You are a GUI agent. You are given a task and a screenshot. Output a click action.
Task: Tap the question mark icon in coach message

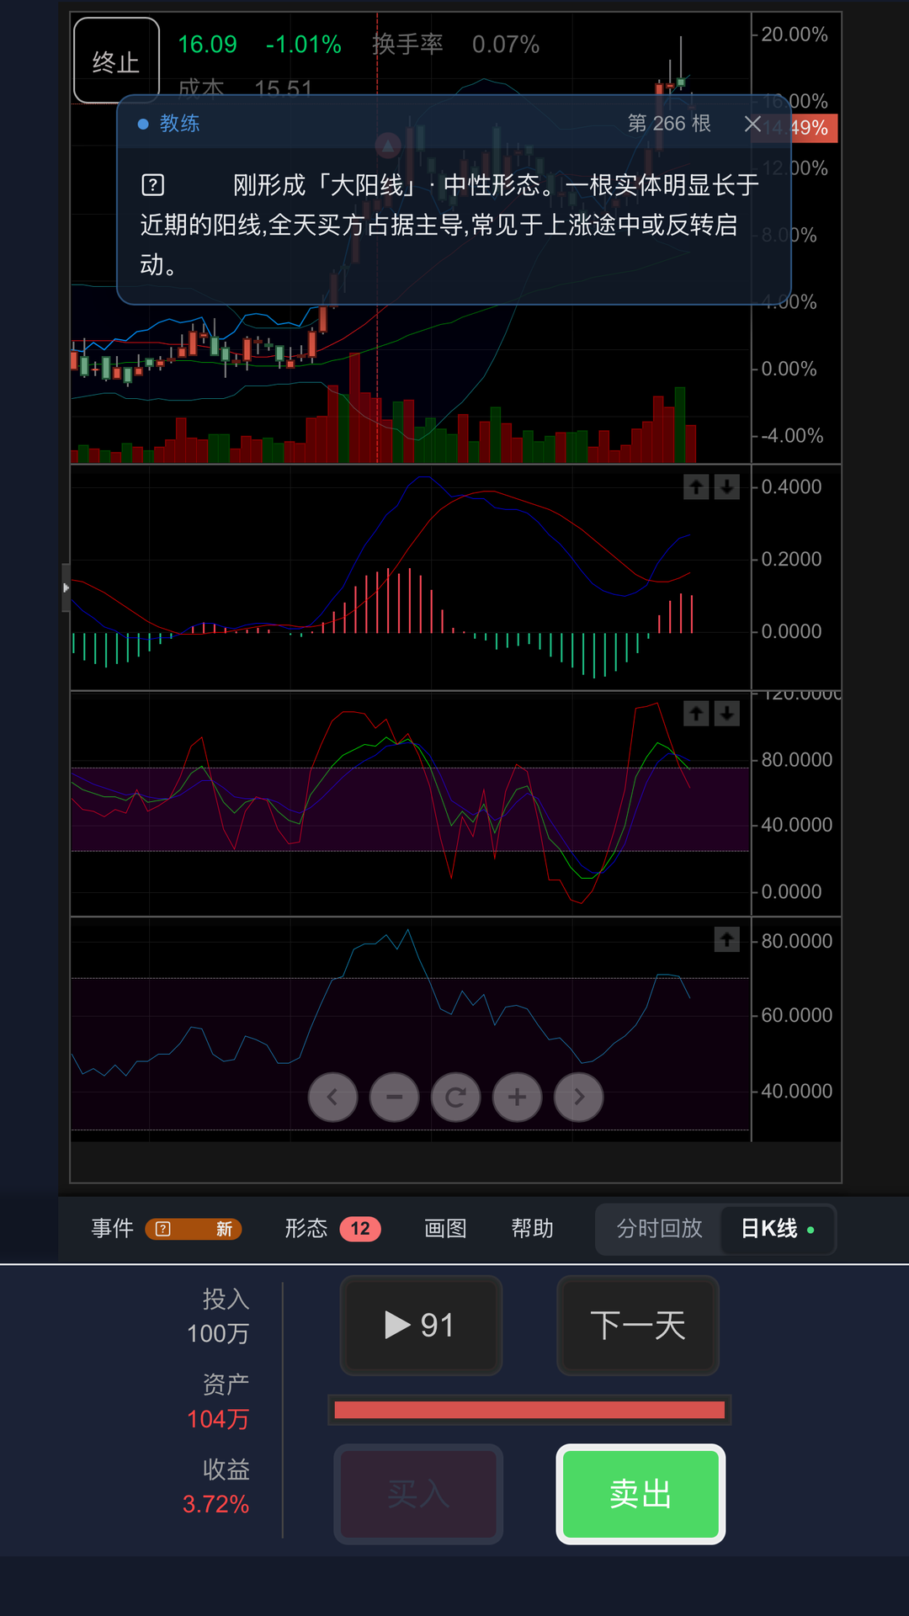(x=153, y=184)
